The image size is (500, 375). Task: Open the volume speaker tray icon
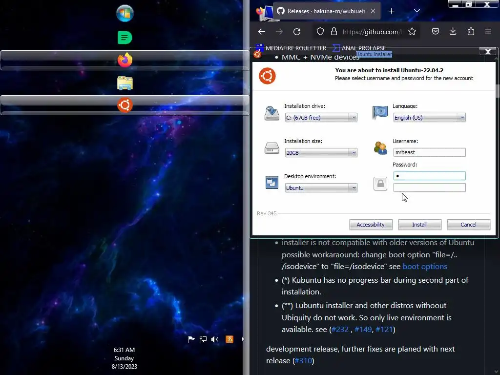tap(215, 339)
